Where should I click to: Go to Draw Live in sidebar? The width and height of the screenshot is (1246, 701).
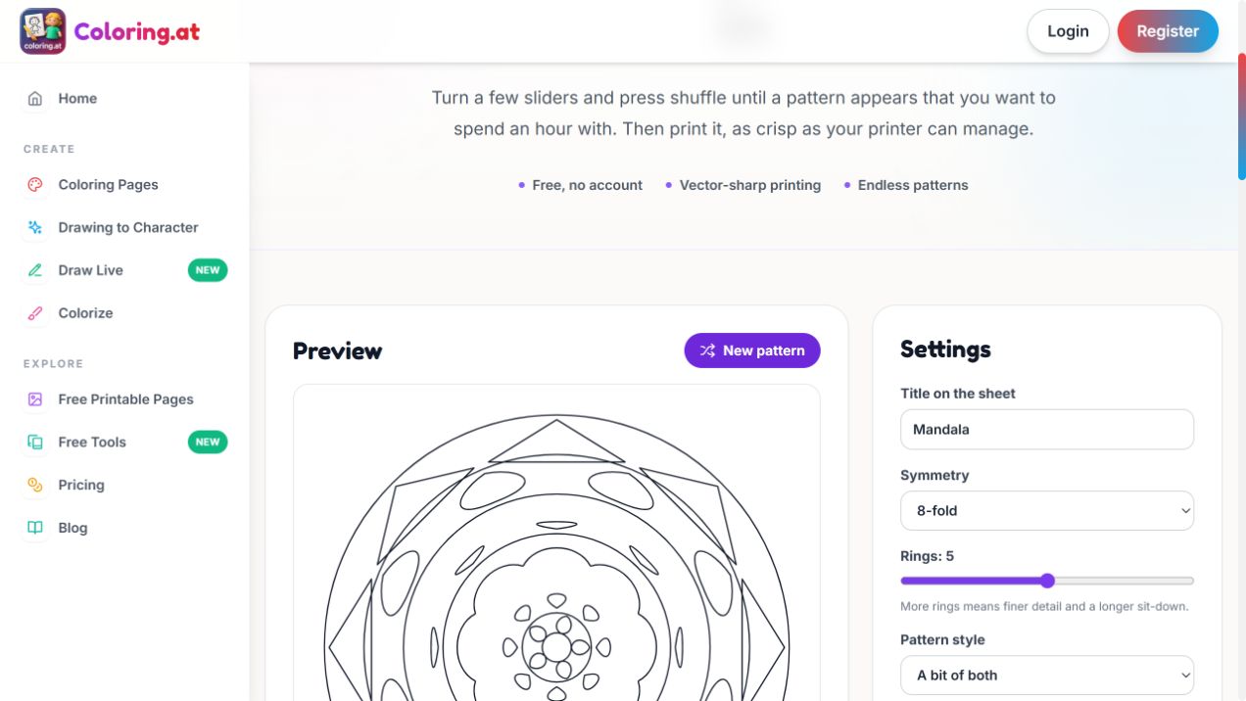point(125,271)
